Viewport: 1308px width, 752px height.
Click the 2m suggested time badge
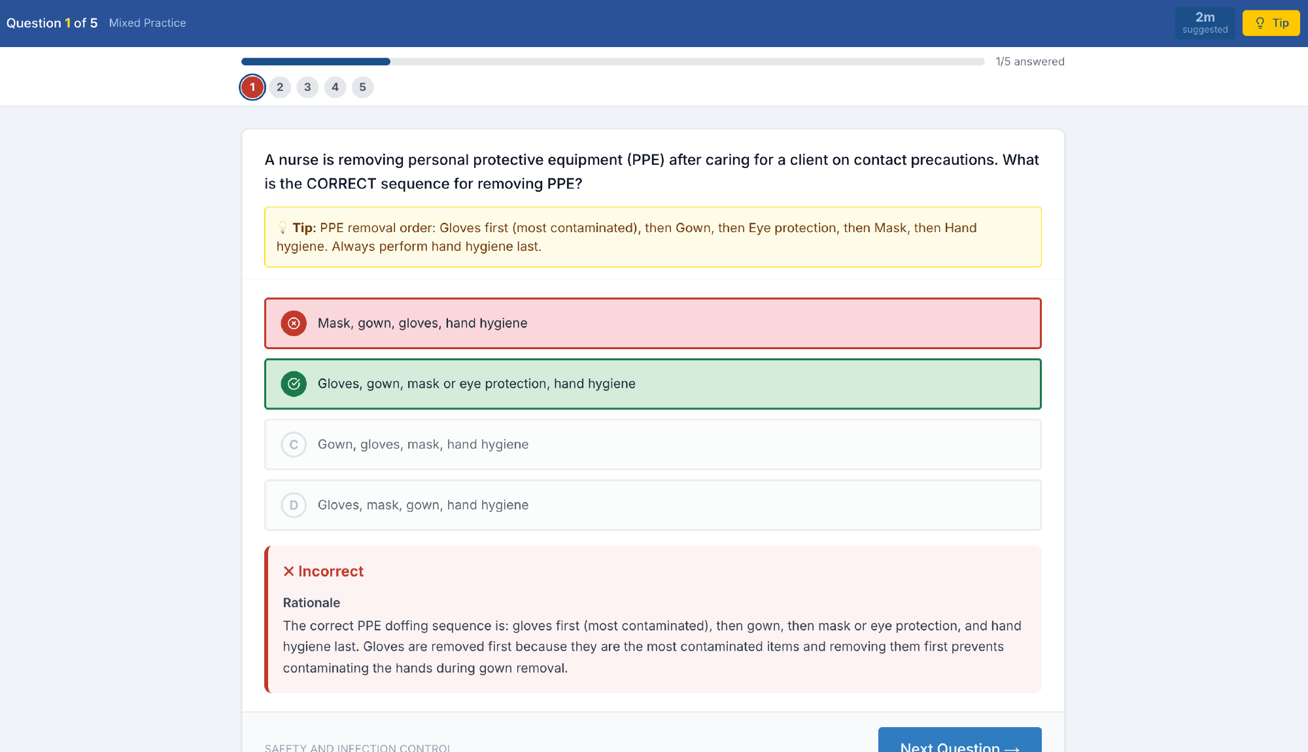click(1205, 23)
